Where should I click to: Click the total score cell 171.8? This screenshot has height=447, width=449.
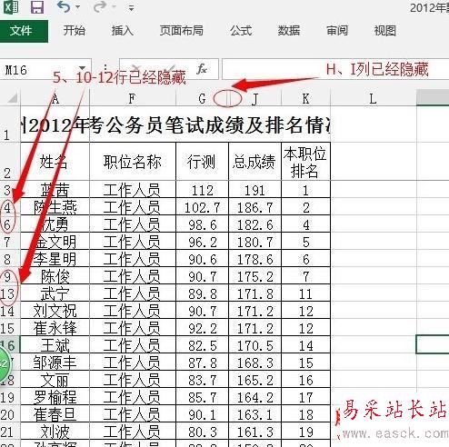pos(254,293)
